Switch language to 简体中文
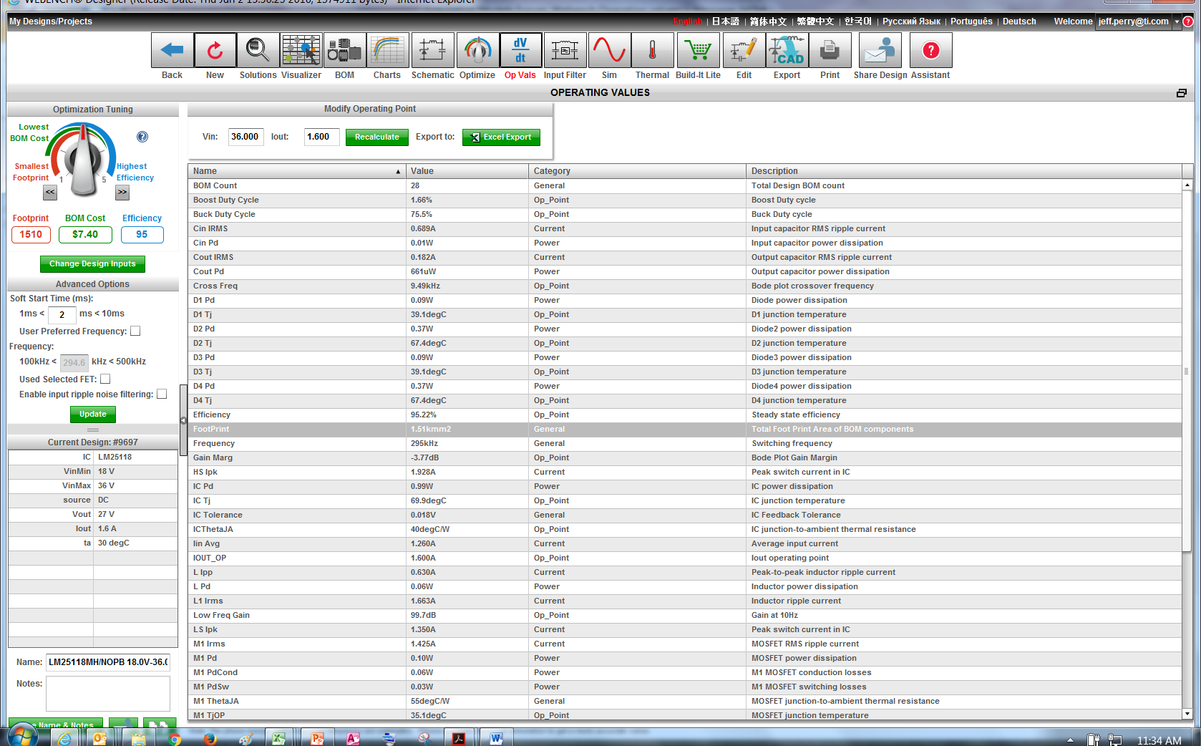The height and width of the screenshot is (746, 1201). (x=768, y=21)
